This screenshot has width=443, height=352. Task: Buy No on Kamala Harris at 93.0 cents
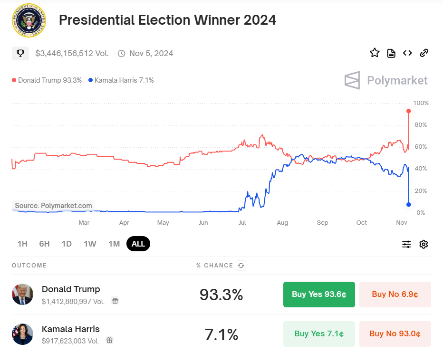coord(395,334)
